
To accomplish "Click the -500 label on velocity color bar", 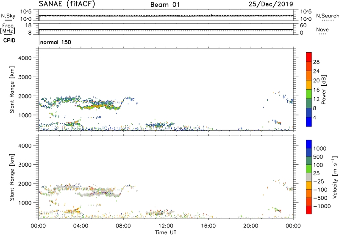I will coord(320,198).
